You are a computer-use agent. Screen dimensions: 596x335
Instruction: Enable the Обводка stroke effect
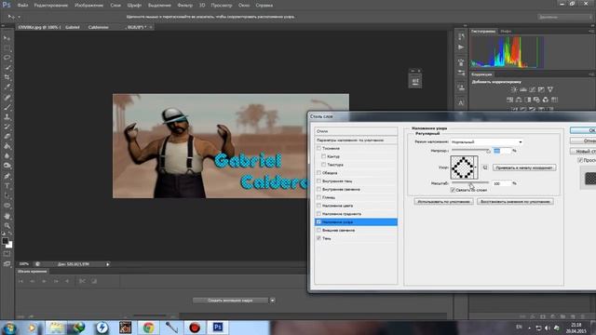click(x=318, y=172)
